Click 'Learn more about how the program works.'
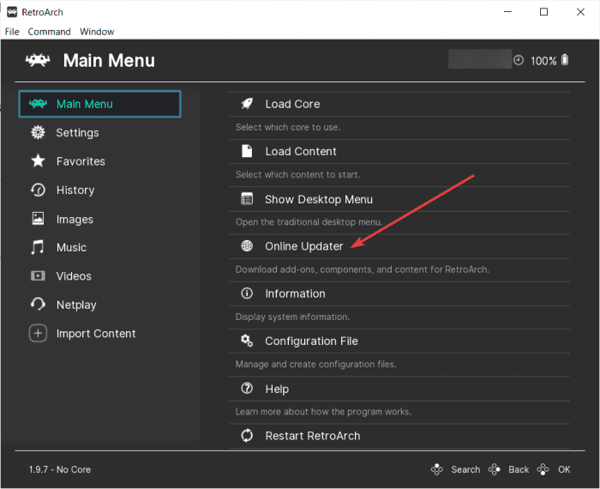The width and height of the screenshot is (600, 489). 323,412
